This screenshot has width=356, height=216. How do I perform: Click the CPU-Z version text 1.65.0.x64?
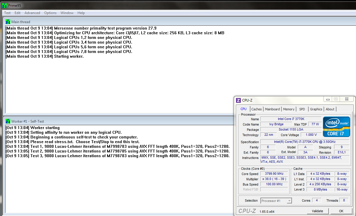pyautogui.click(x=267, y=212)
